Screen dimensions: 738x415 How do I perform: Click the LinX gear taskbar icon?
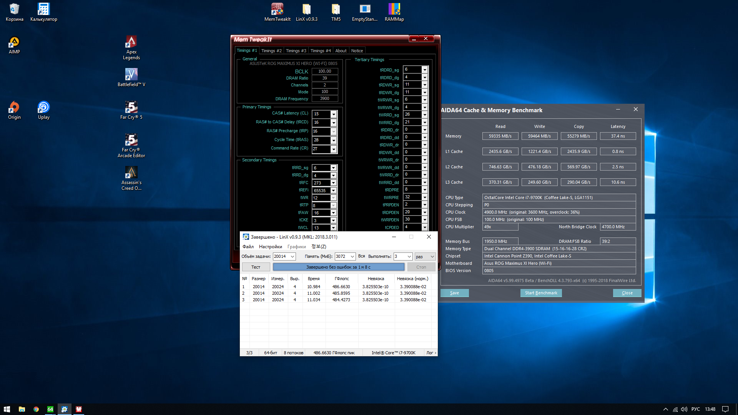point(65,409)
